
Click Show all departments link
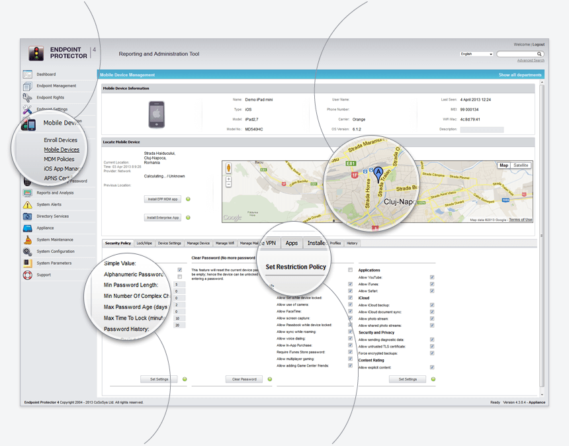tap(519, 75)
